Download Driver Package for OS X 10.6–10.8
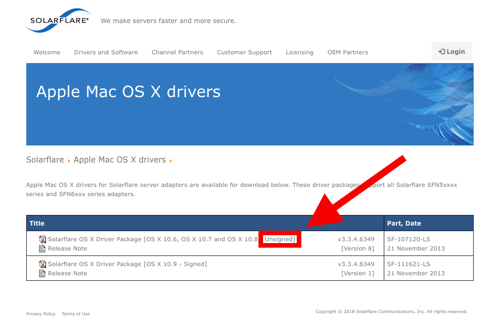This screenshot has width=493, height=331. click(x=172, y=239)
